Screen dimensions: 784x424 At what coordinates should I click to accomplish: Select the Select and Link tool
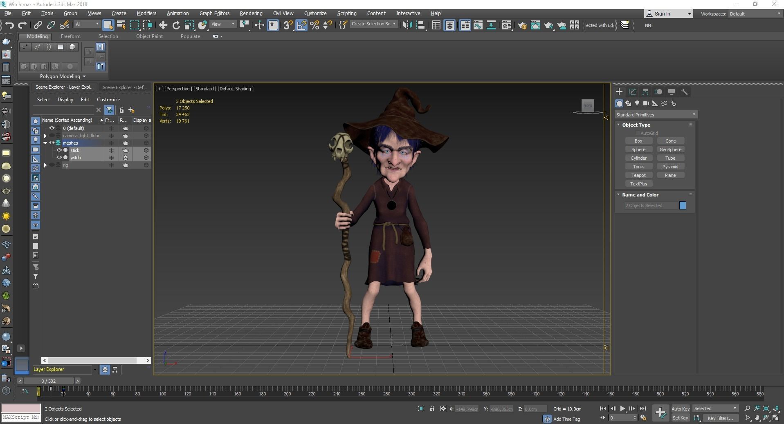pos(38,25)
